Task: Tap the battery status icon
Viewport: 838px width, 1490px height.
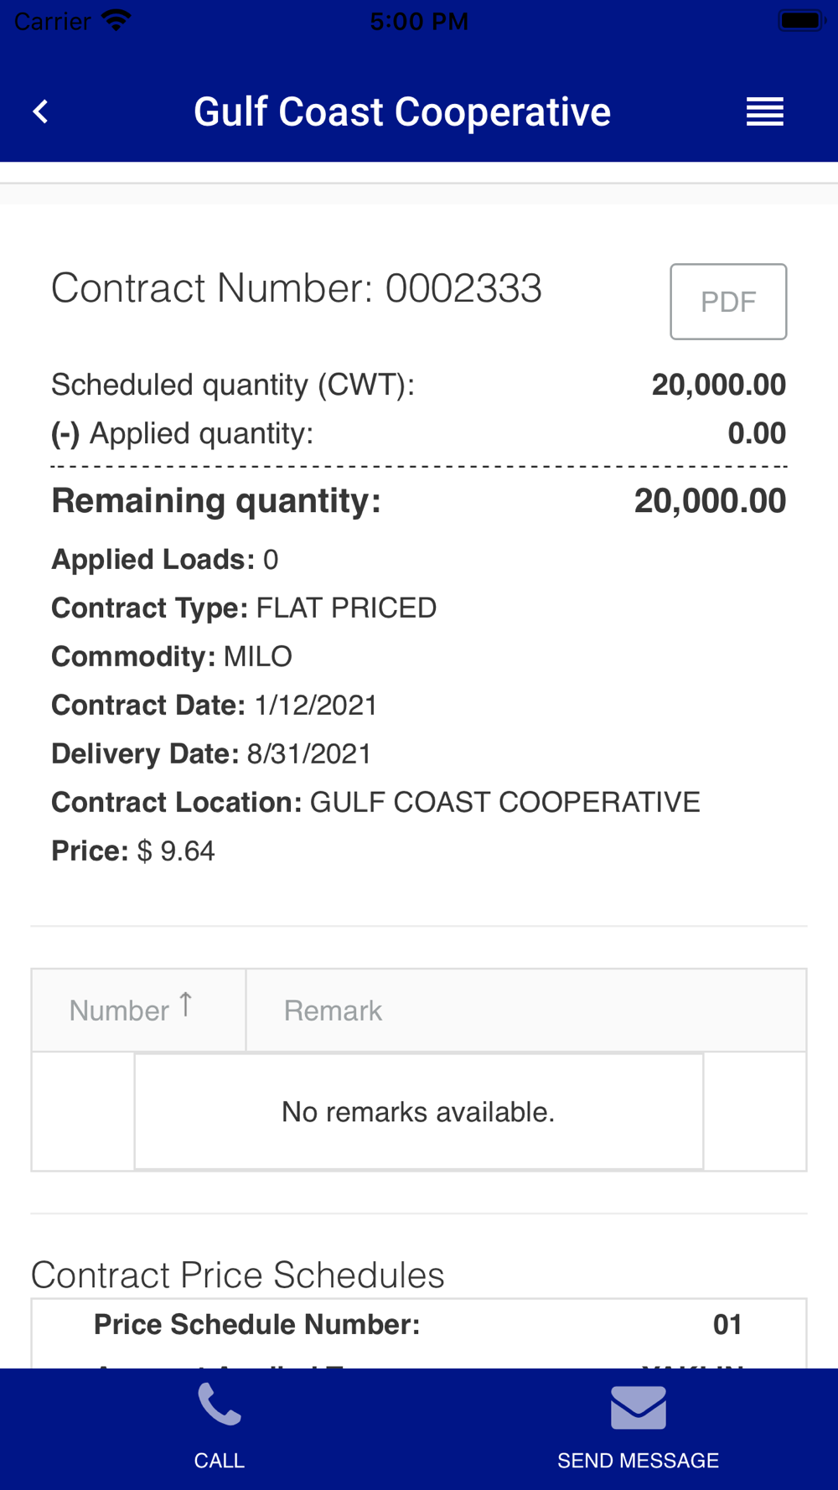Action: click(802, 20)
